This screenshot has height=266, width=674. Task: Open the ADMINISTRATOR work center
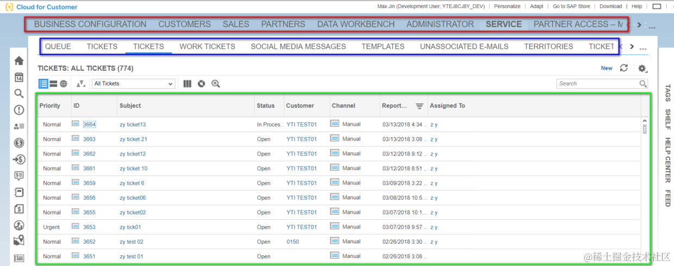tap(440, 24)
